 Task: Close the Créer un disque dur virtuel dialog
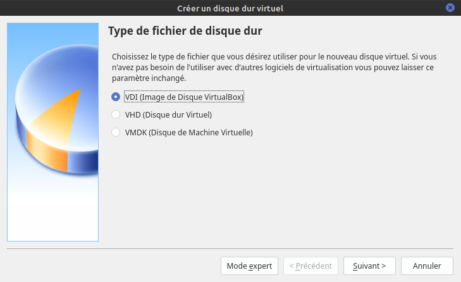point(450,8)
